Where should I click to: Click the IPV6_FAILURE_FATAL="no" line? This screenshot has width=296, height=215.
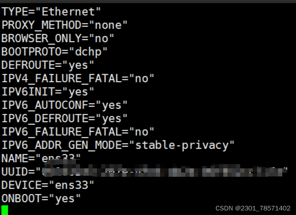tap(78, 132)
